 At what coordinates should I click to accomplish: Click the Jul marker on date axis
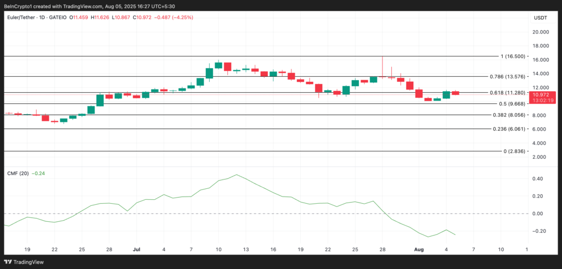tap(137, 249)
